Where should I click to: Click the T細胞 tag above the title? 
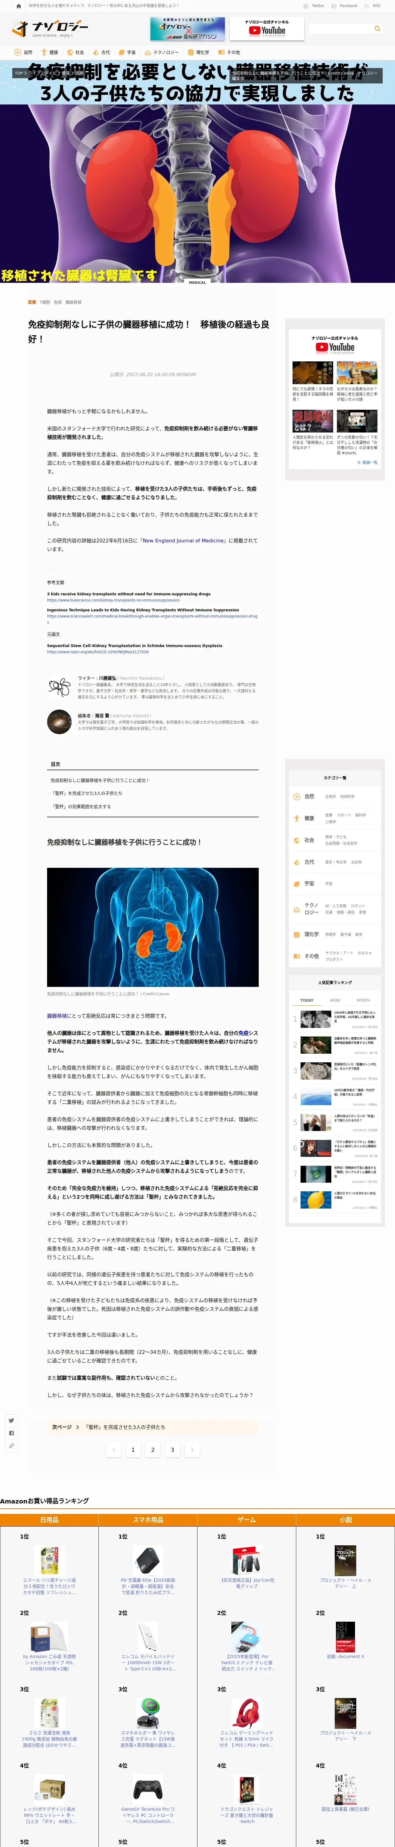pyautogui.click(x=44, y=302)
